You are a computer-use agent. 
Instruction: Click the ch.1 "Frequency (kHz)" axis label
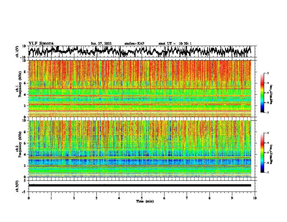[x=20, y=85]
